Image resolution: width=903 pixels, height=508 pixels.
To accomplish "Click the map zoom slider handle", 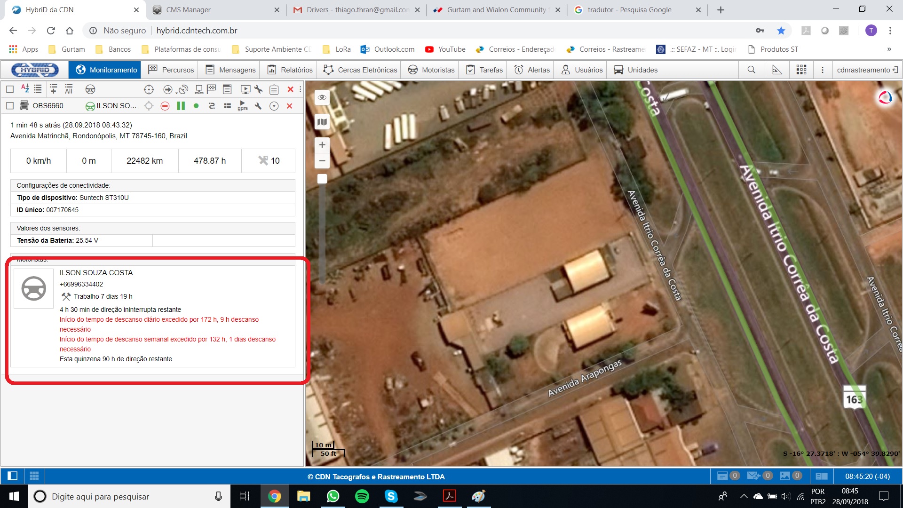I will click(322, 179).
